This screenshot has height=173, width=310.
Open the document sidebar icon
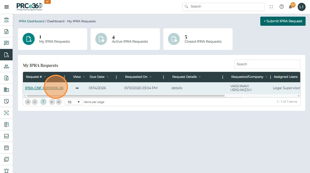(6, 32)
